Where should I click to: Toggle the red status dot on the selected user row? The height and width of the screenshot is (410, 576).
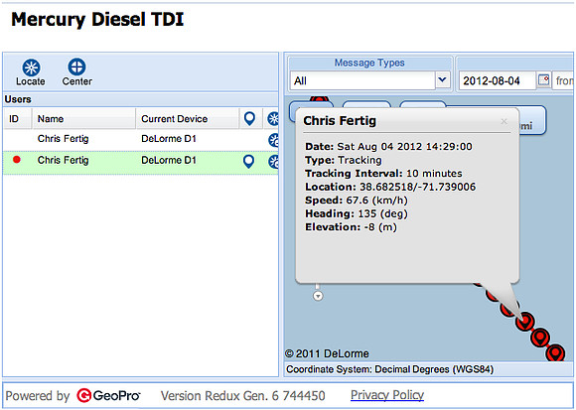pos(17,160)
